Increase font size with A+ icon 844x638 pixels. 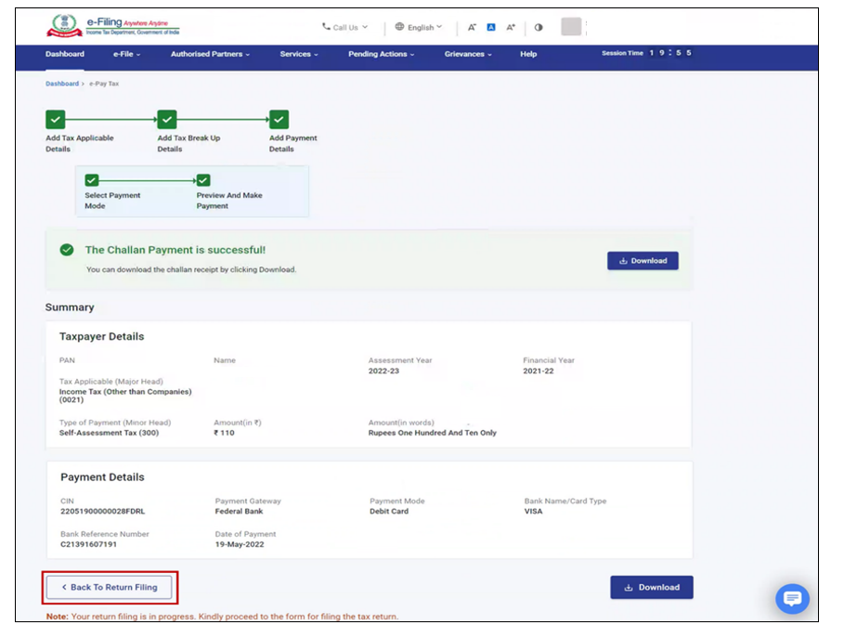511,28
